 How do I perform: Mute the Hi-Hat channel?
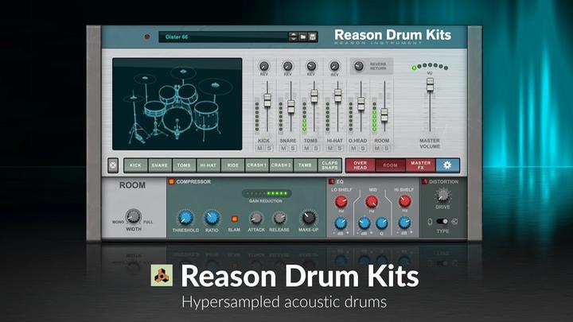pos(330,148)
